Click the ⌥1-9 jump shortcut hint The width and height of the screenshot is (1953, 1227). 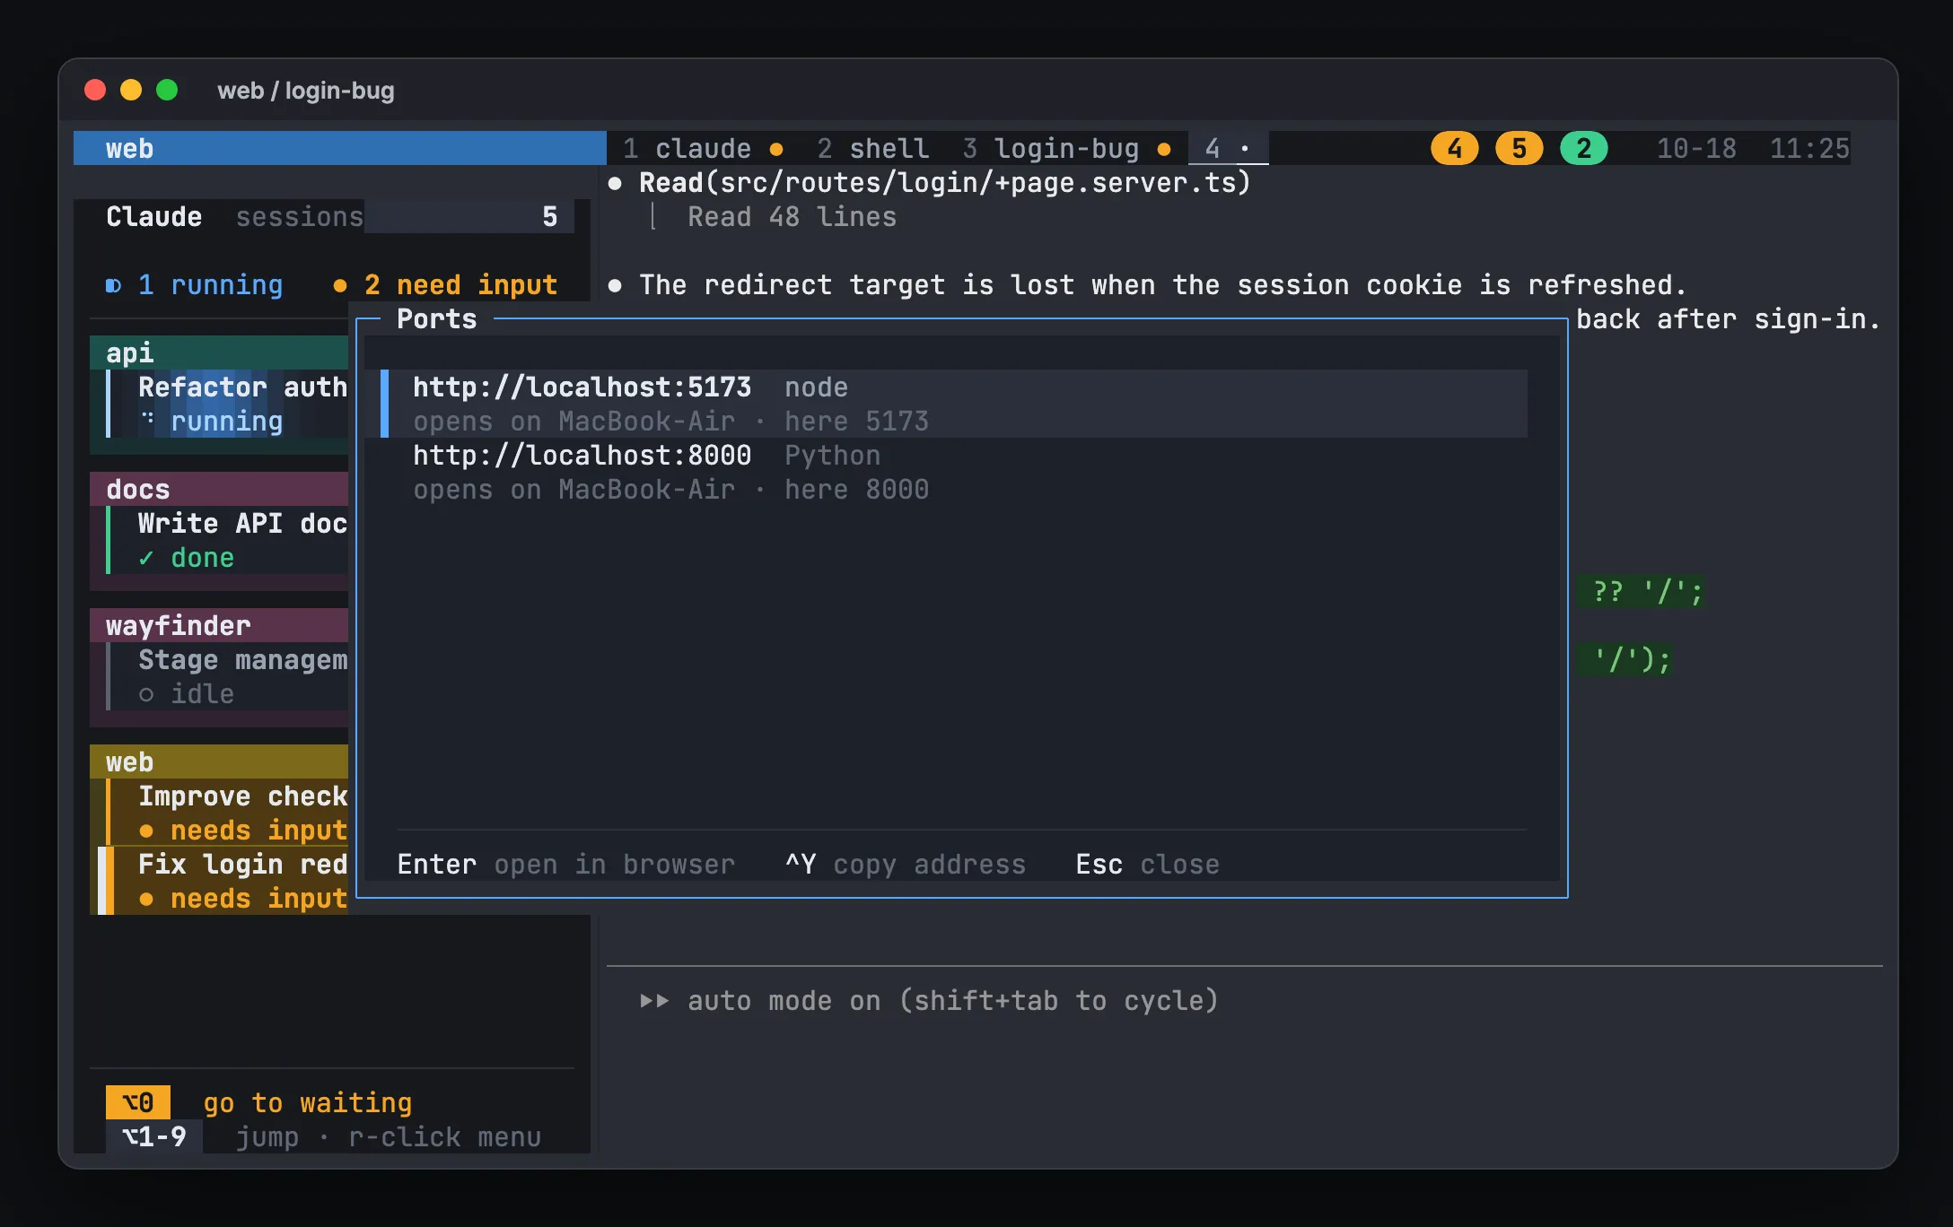[323, 1136]
